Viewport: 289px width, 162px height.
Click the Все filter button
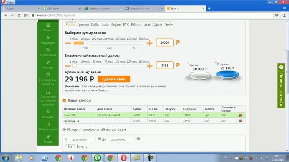[70, 147]
